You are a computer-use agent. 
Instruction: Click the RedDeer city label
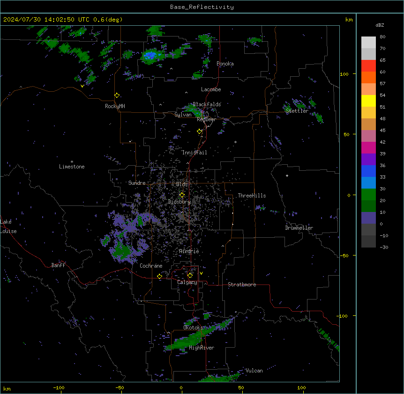click(206, 119)
